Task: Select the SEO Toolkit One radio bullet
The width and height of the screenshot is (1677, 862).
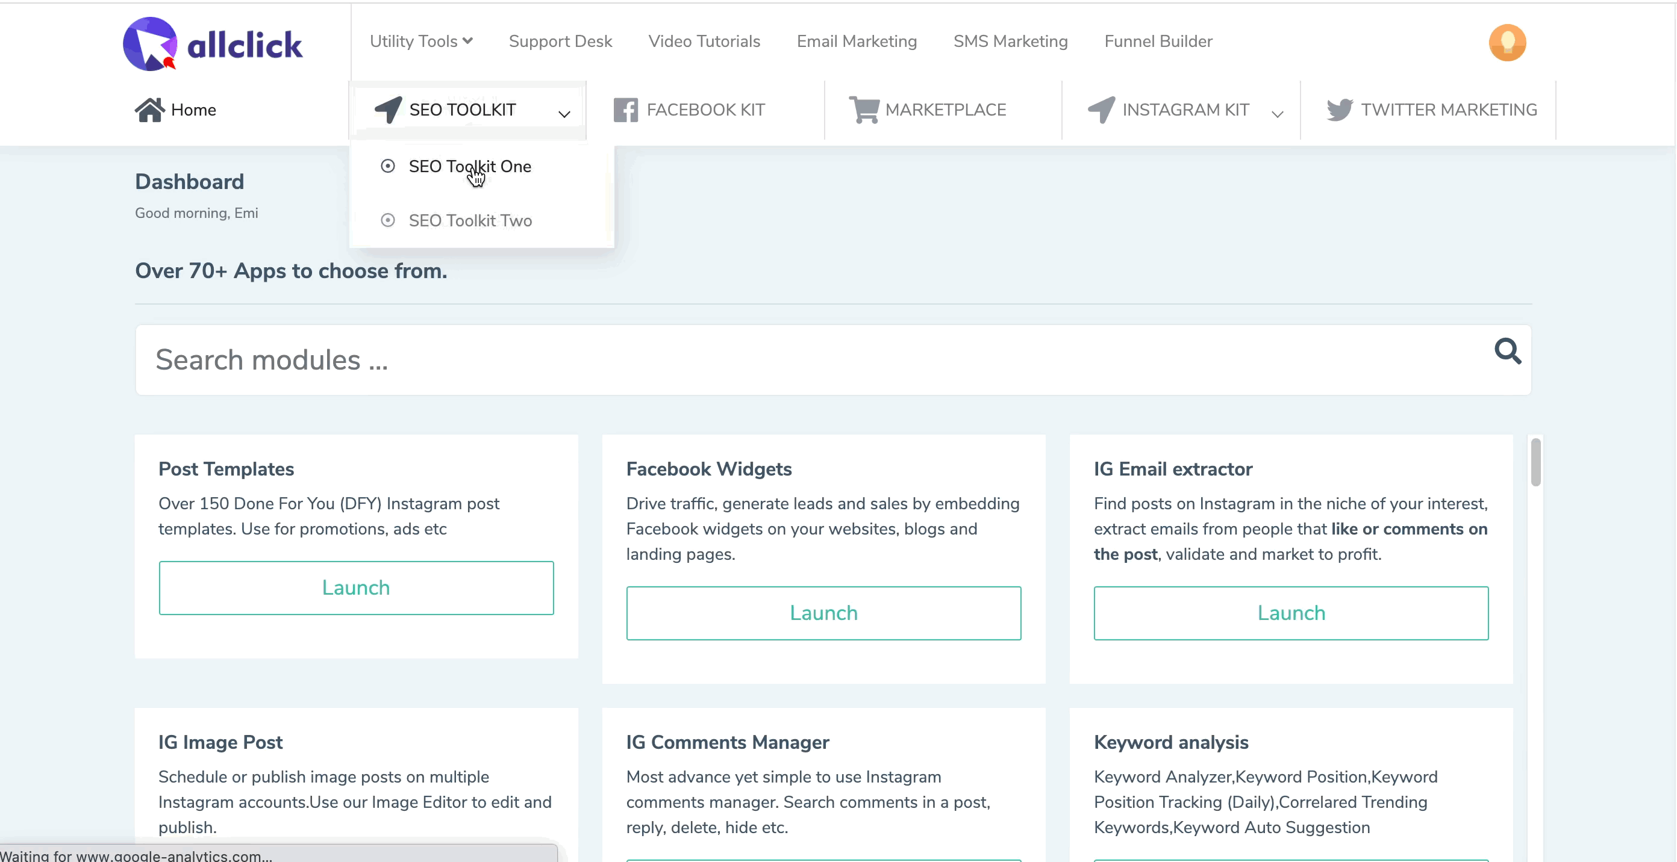Action: click(x=388, y=167)
